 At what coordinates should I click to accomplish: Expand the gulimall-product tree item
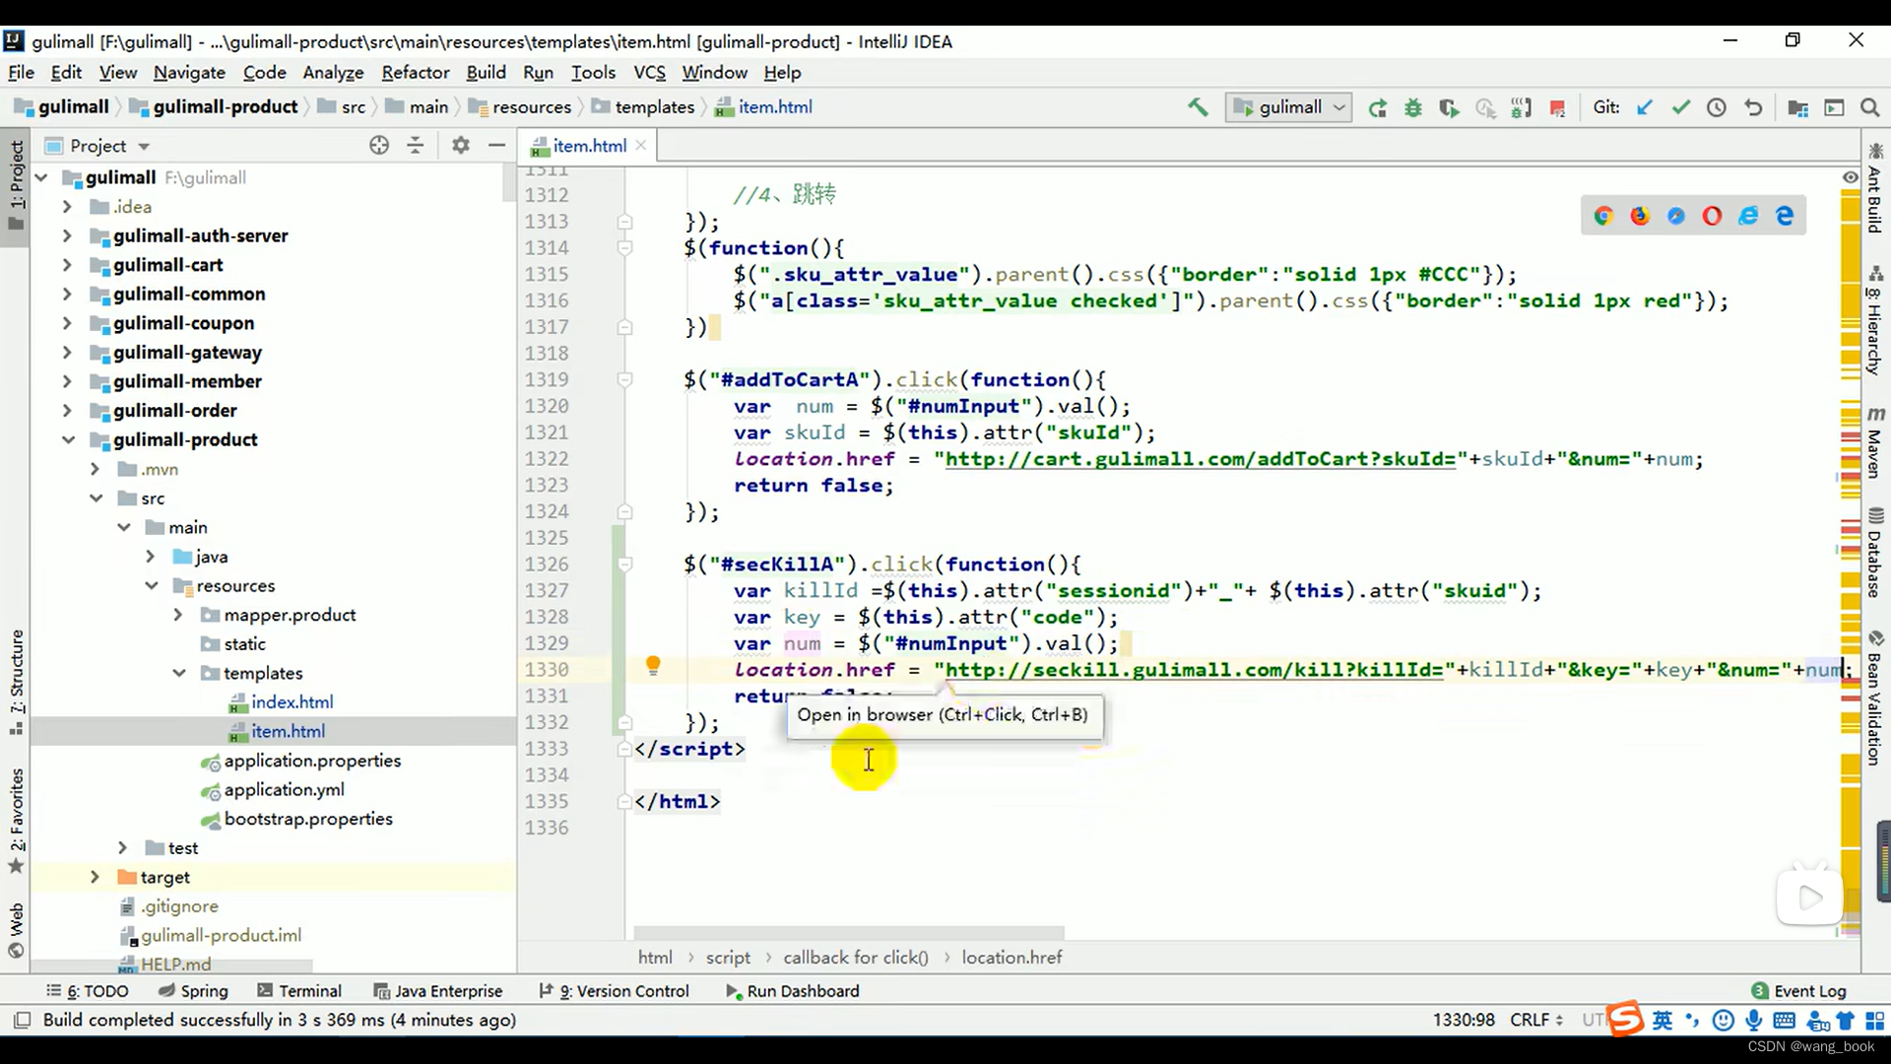click(69, 439)
